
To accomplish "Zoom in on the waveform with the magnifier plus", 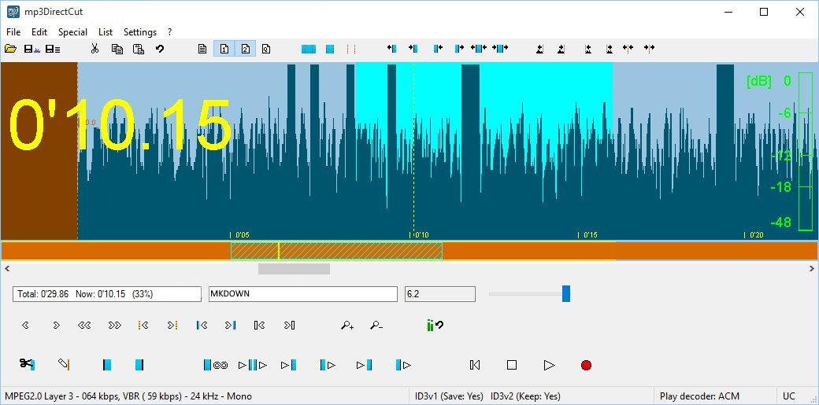I will pyautogui.click(x=347, y=325).
